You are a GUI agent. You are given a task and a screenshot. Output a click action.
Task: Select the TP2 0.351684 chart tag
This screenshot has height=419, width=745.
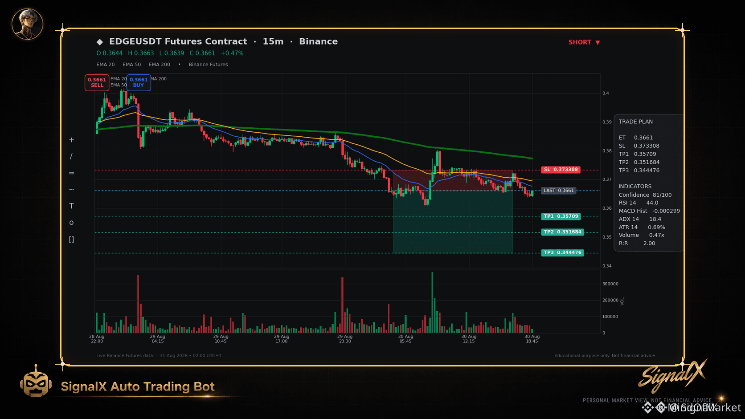(562, 232)
